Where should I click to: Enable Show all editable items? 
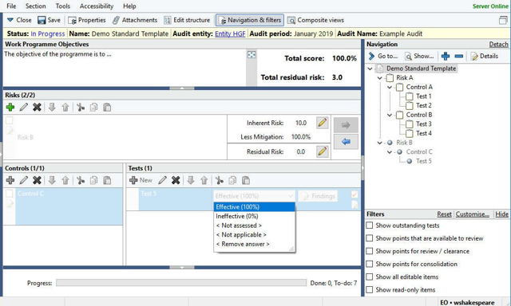click(x=369, y=277)
